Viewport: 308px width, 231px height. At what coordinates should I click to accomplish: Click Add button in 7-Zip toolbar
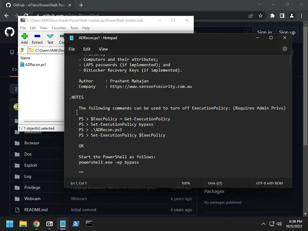point(24,38)
